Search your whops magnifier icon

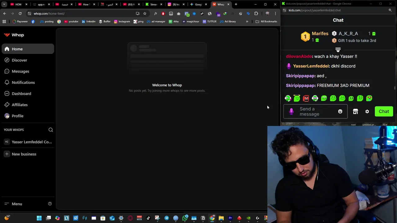point(51,130)
